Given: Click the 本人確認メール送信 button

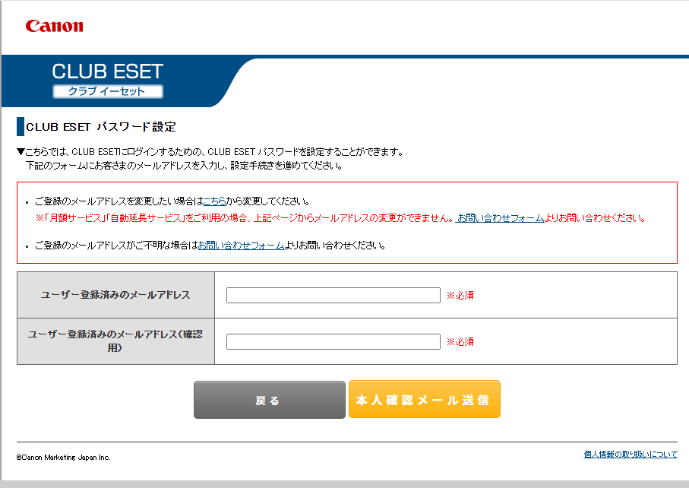Looking at the screenshot, I should (425, 399).
